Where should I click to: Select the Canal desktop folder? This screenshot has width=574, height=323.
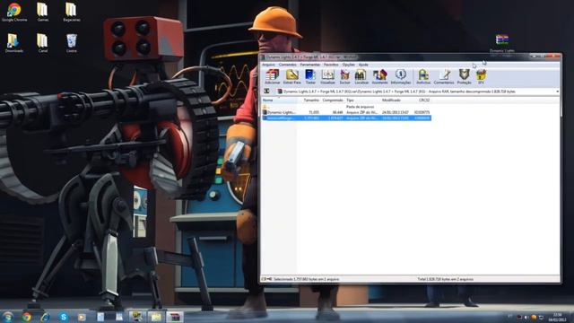42,43
